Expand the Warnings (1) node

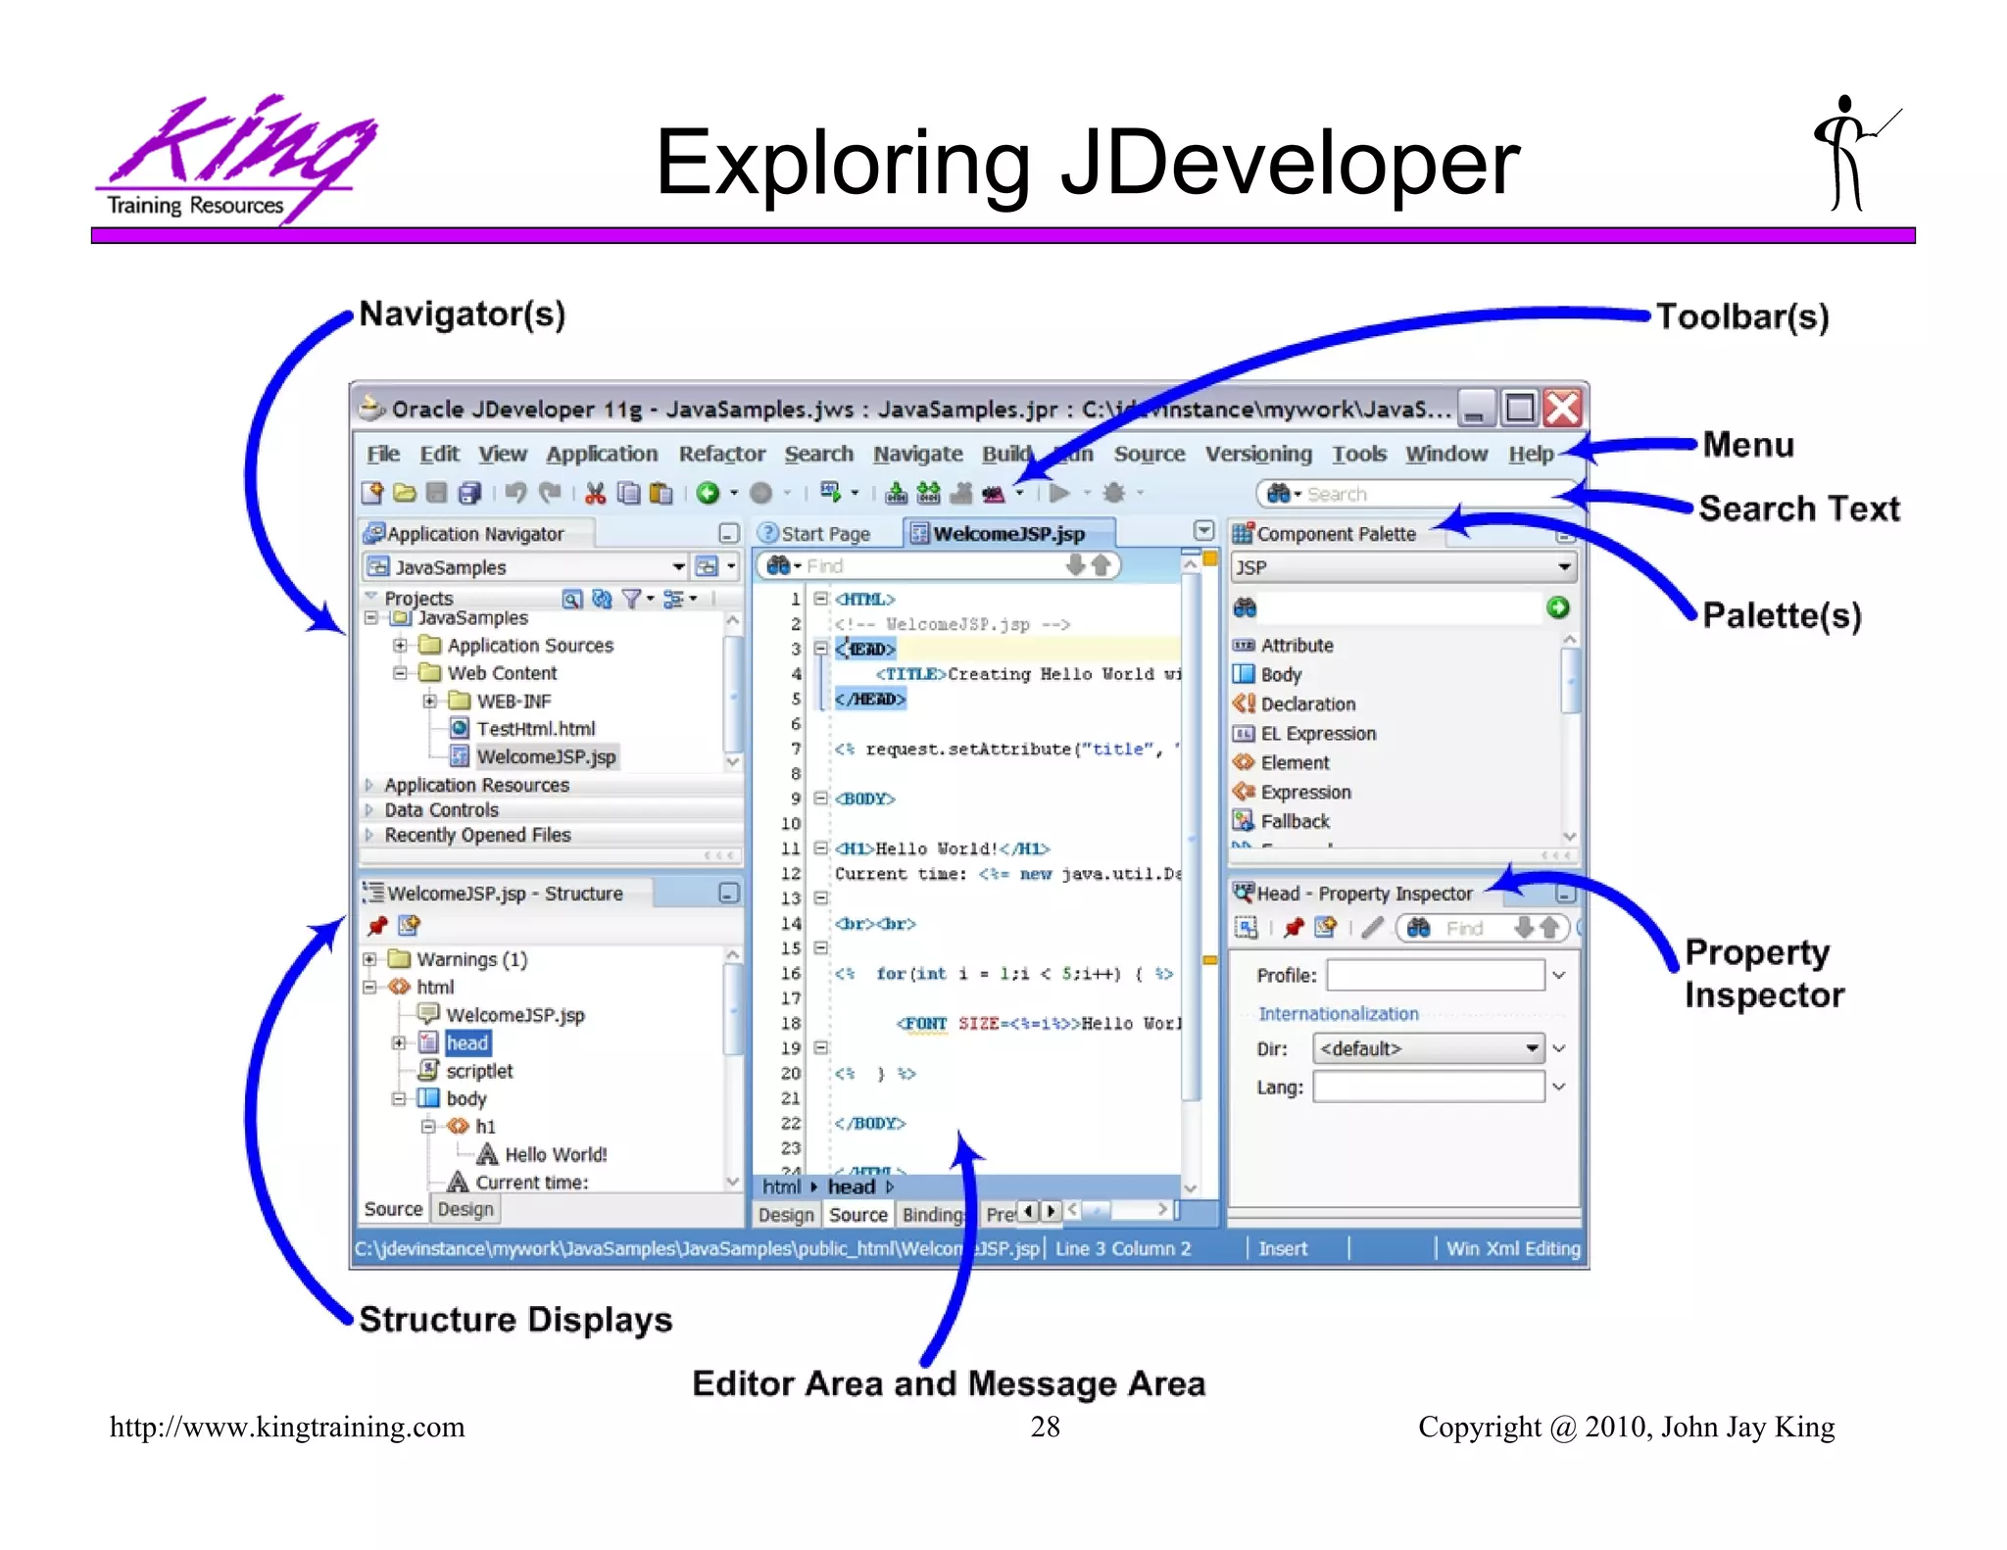click(370, 959)
